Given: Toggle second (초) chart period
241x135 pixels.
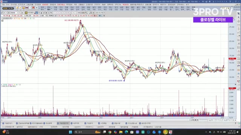Looking at the screenshot, I should coord(49,13).
